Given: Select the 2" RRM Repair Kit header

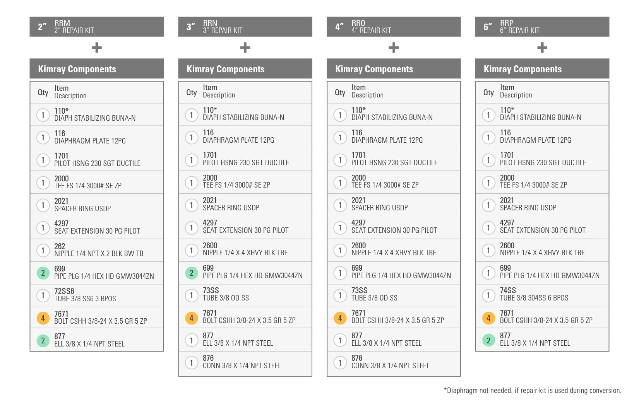Looking at the screenshot, I should point(96,27).
